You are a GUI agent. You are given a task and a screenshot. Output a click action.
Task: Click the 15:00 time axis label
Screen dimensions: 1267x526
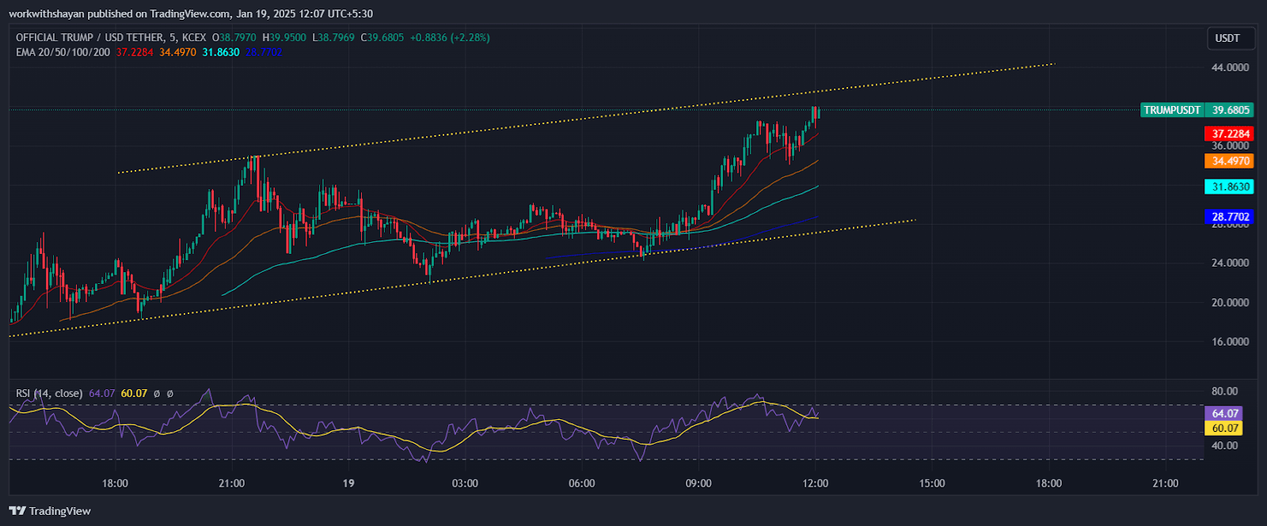pos(932,483)
